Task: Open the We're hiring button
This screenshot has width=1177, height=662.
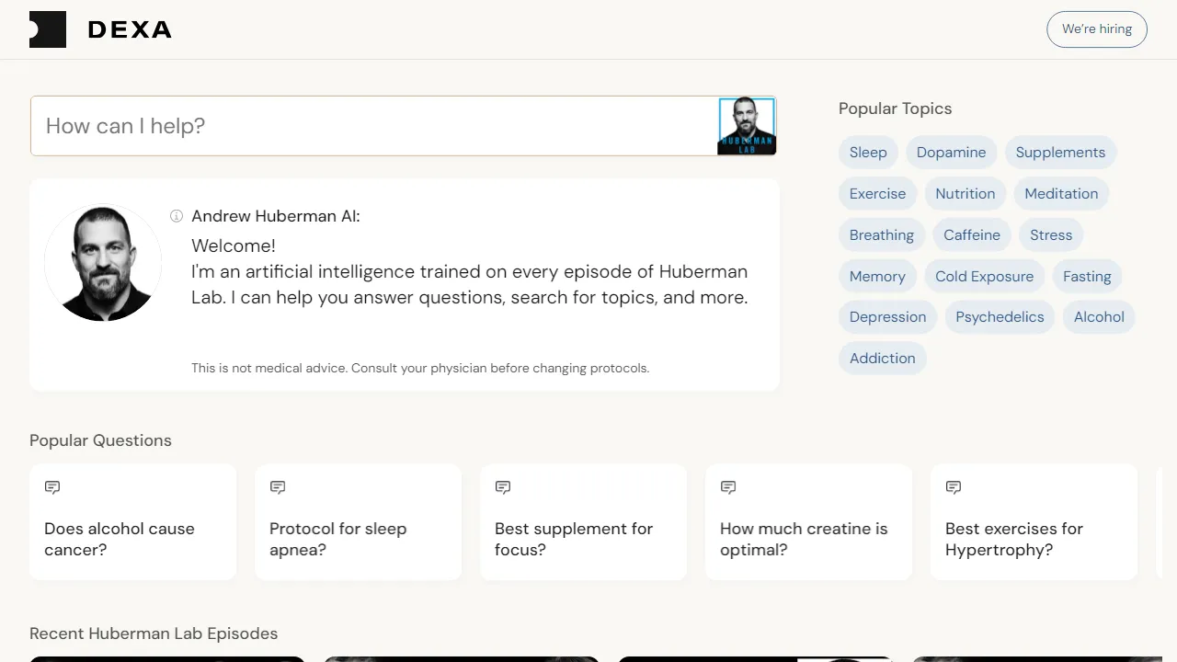Action: 1097,29
